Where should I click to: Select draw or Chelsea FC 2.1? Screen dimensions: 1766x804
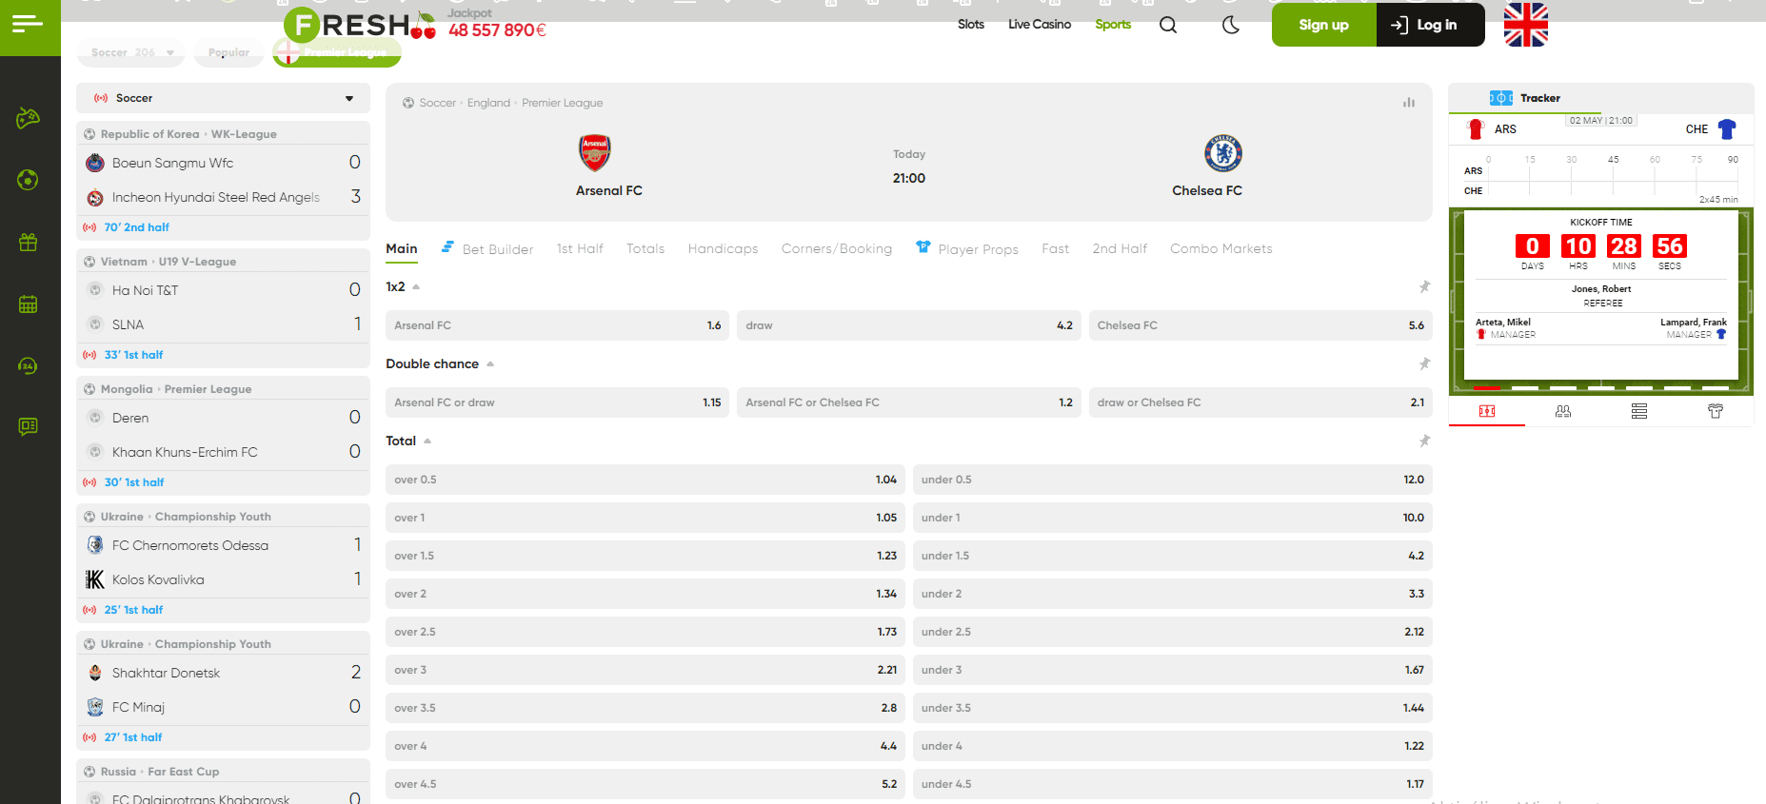[1260, 402]
